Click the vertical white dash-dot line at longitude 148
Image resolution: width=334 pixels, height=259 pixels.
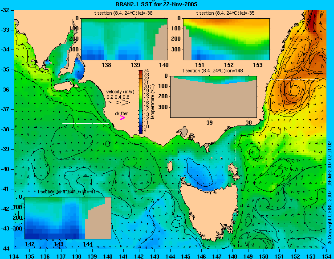(236, 147)
